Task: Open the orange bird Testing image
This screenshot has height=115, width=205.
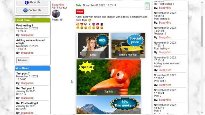Action: pyautogui.click(x=109, y=77)
